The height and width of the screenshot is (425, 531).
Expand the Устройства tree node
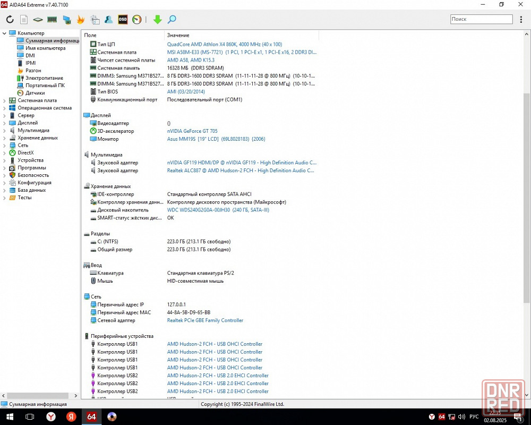(x=4, y=160)
